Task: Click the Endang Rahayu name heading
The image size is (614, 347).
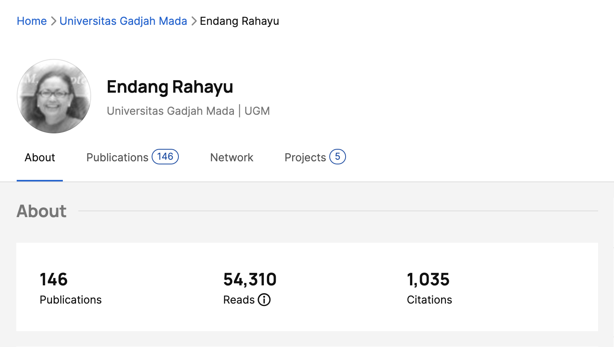Action: coord(170,87)
